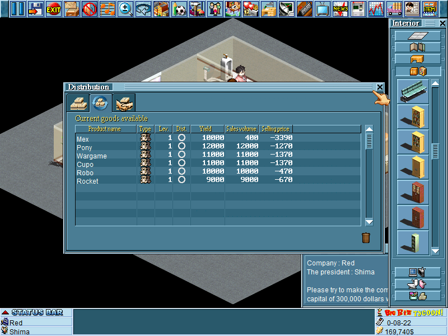Viewport: 448px width, 336px height.
Task: Select plants and decoration category in Interior
Action: pyautogui.click(x=417, y=296)
